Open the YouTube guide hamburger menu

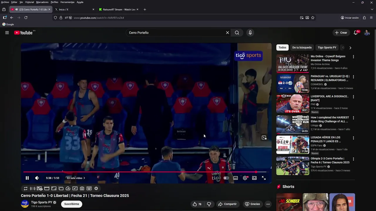point(7,33)
